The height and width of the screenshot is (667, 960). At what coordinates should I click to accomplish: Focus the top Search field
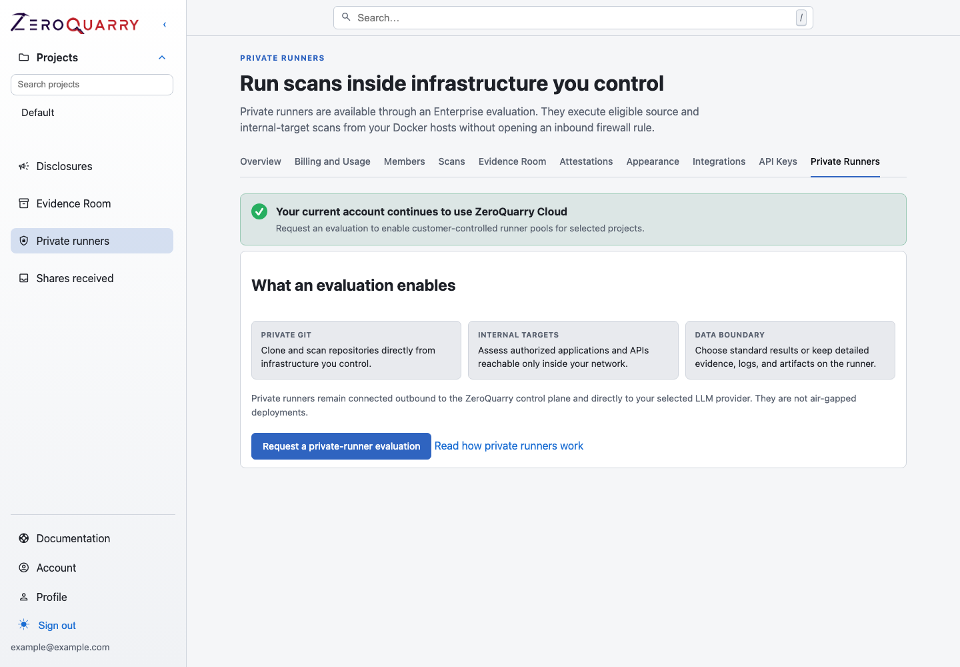click(x=573, y=18)
